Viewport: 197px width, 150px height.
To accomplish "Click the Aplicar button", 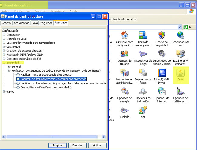I will coord(97,145).
